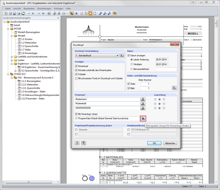220x190 pixels.
Task: Click the highlighted hand move tool icon
Action: [x=71, y=14]
